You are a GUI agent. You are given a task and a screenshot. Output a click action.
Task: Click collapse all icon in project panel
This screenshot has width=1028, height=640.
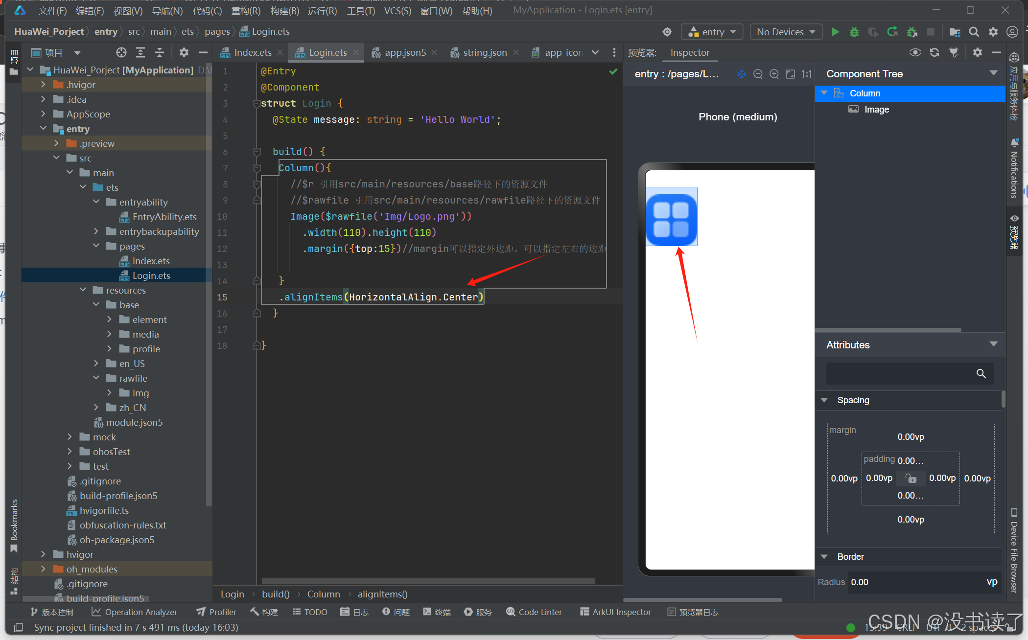tap(160, 52)
